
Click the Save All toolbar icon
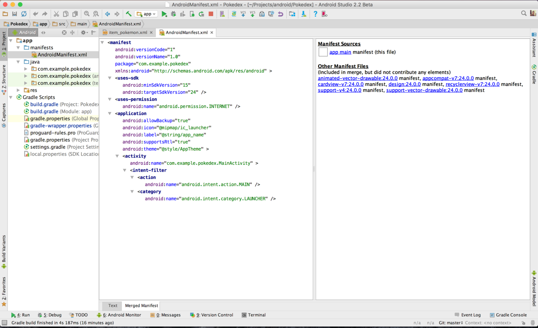[x=15, y=14]
